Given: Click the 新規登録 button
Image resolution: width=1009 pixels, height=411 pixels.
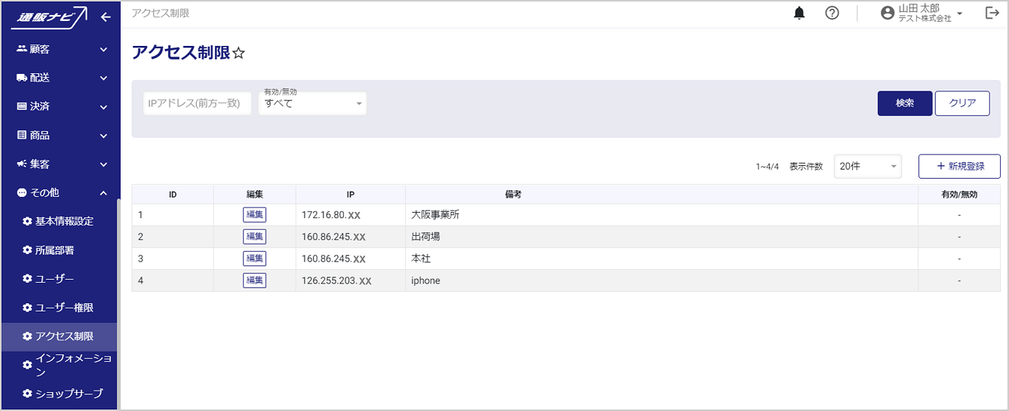Looking at the screenshot, I should (959, 167).
